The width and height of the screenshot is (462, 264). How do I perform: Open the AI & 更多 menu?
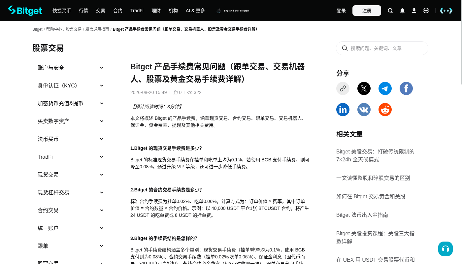[195, 11]
